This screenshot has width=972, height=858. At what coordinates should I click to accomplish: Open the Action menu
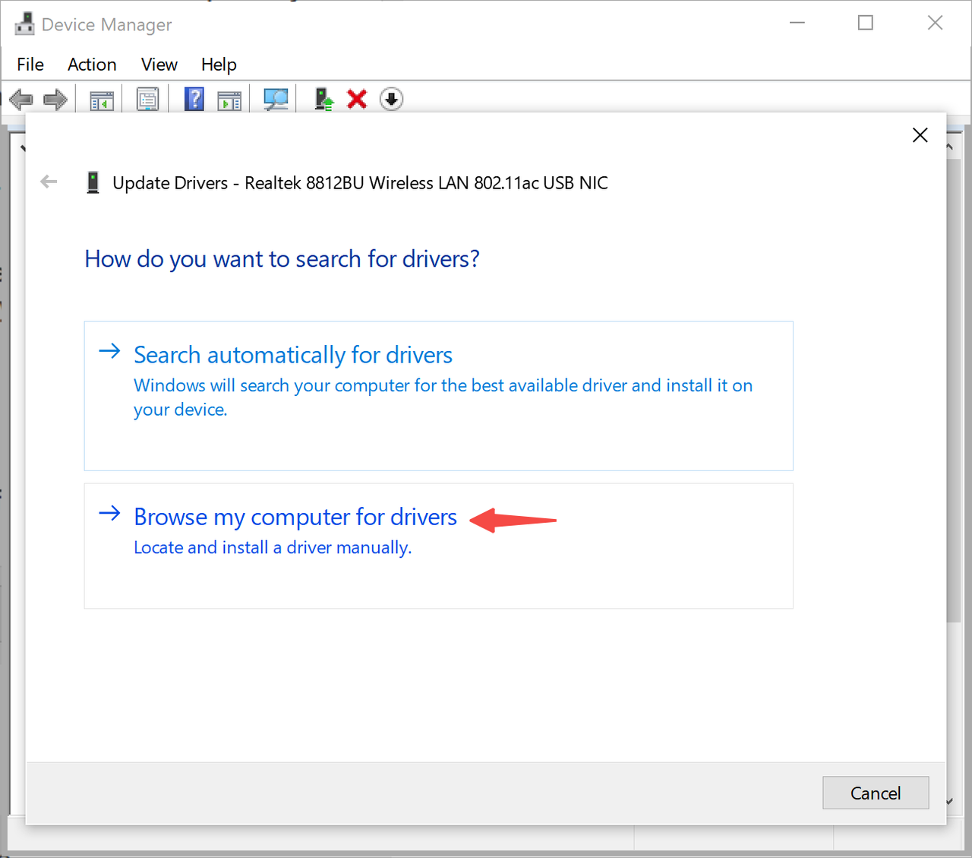(92, 65)
